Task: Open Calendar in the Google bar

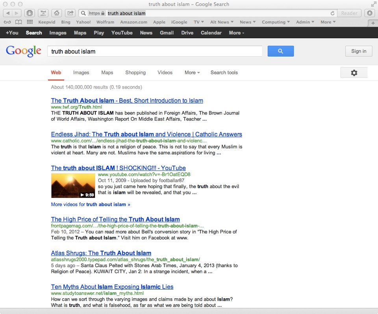Action: (211, 33)
